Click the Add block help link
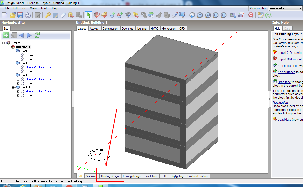 284,66
